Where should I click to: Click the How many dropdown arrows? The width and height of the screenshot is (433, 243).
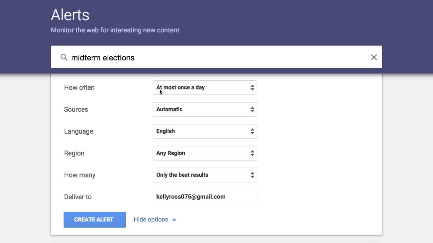tap(252, 175)
